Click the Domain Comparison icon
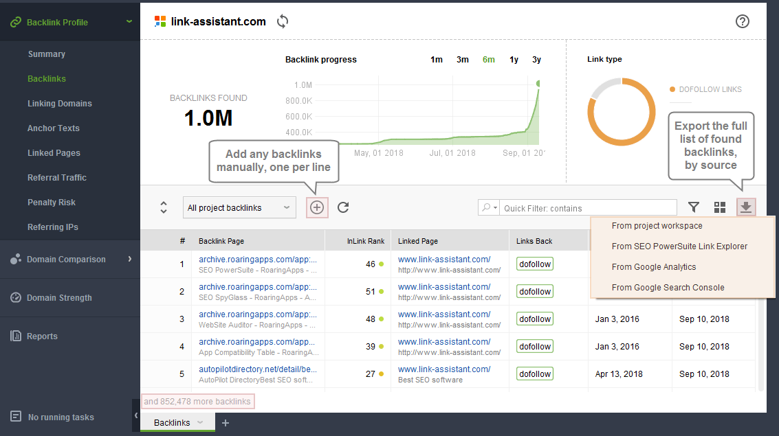This screenshot has width=779, height=436. pyautogui.click(x=16, y=259)
